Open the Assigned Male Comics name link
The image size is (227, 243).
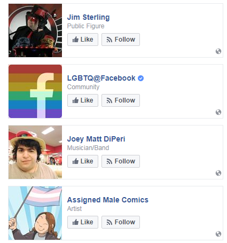tap(108, 200)
